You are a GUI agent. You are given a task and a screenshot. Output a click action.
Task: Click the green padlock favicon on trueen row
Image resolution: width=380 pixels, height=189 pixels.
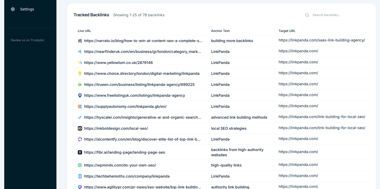pos(80,84)
